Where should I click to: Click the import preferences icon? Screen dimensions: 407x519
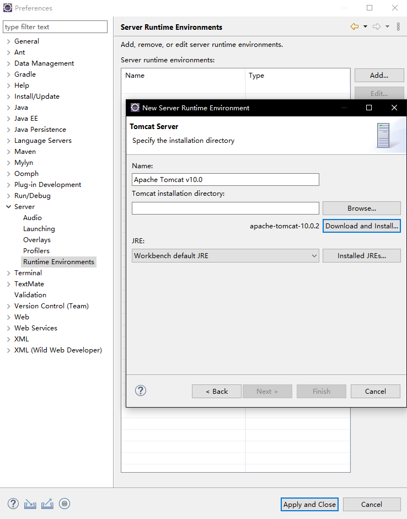pyautogui.click(x=30, y=504)
